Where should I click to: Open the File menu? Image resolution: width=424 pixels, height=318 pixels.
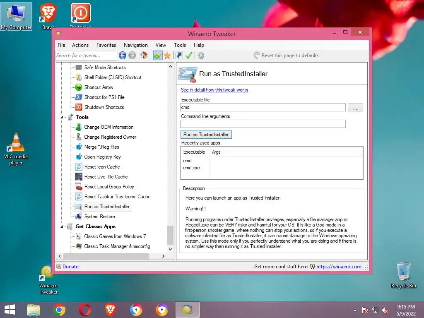click(x=61, y=45)
